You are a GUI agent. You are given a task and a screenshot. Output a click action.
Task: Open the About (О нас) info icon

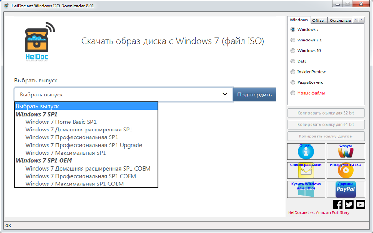point(306,151)
